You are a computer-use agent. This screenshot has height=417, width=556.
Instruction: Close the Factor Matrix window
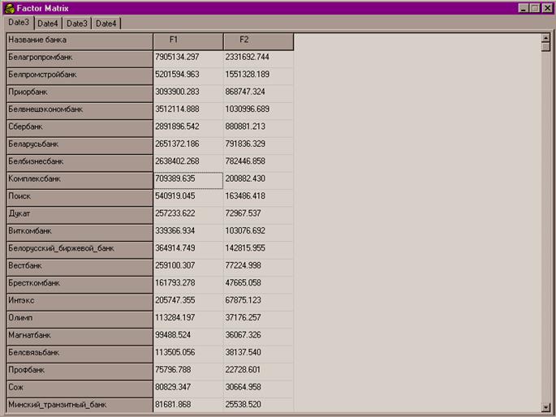(548, 7)
